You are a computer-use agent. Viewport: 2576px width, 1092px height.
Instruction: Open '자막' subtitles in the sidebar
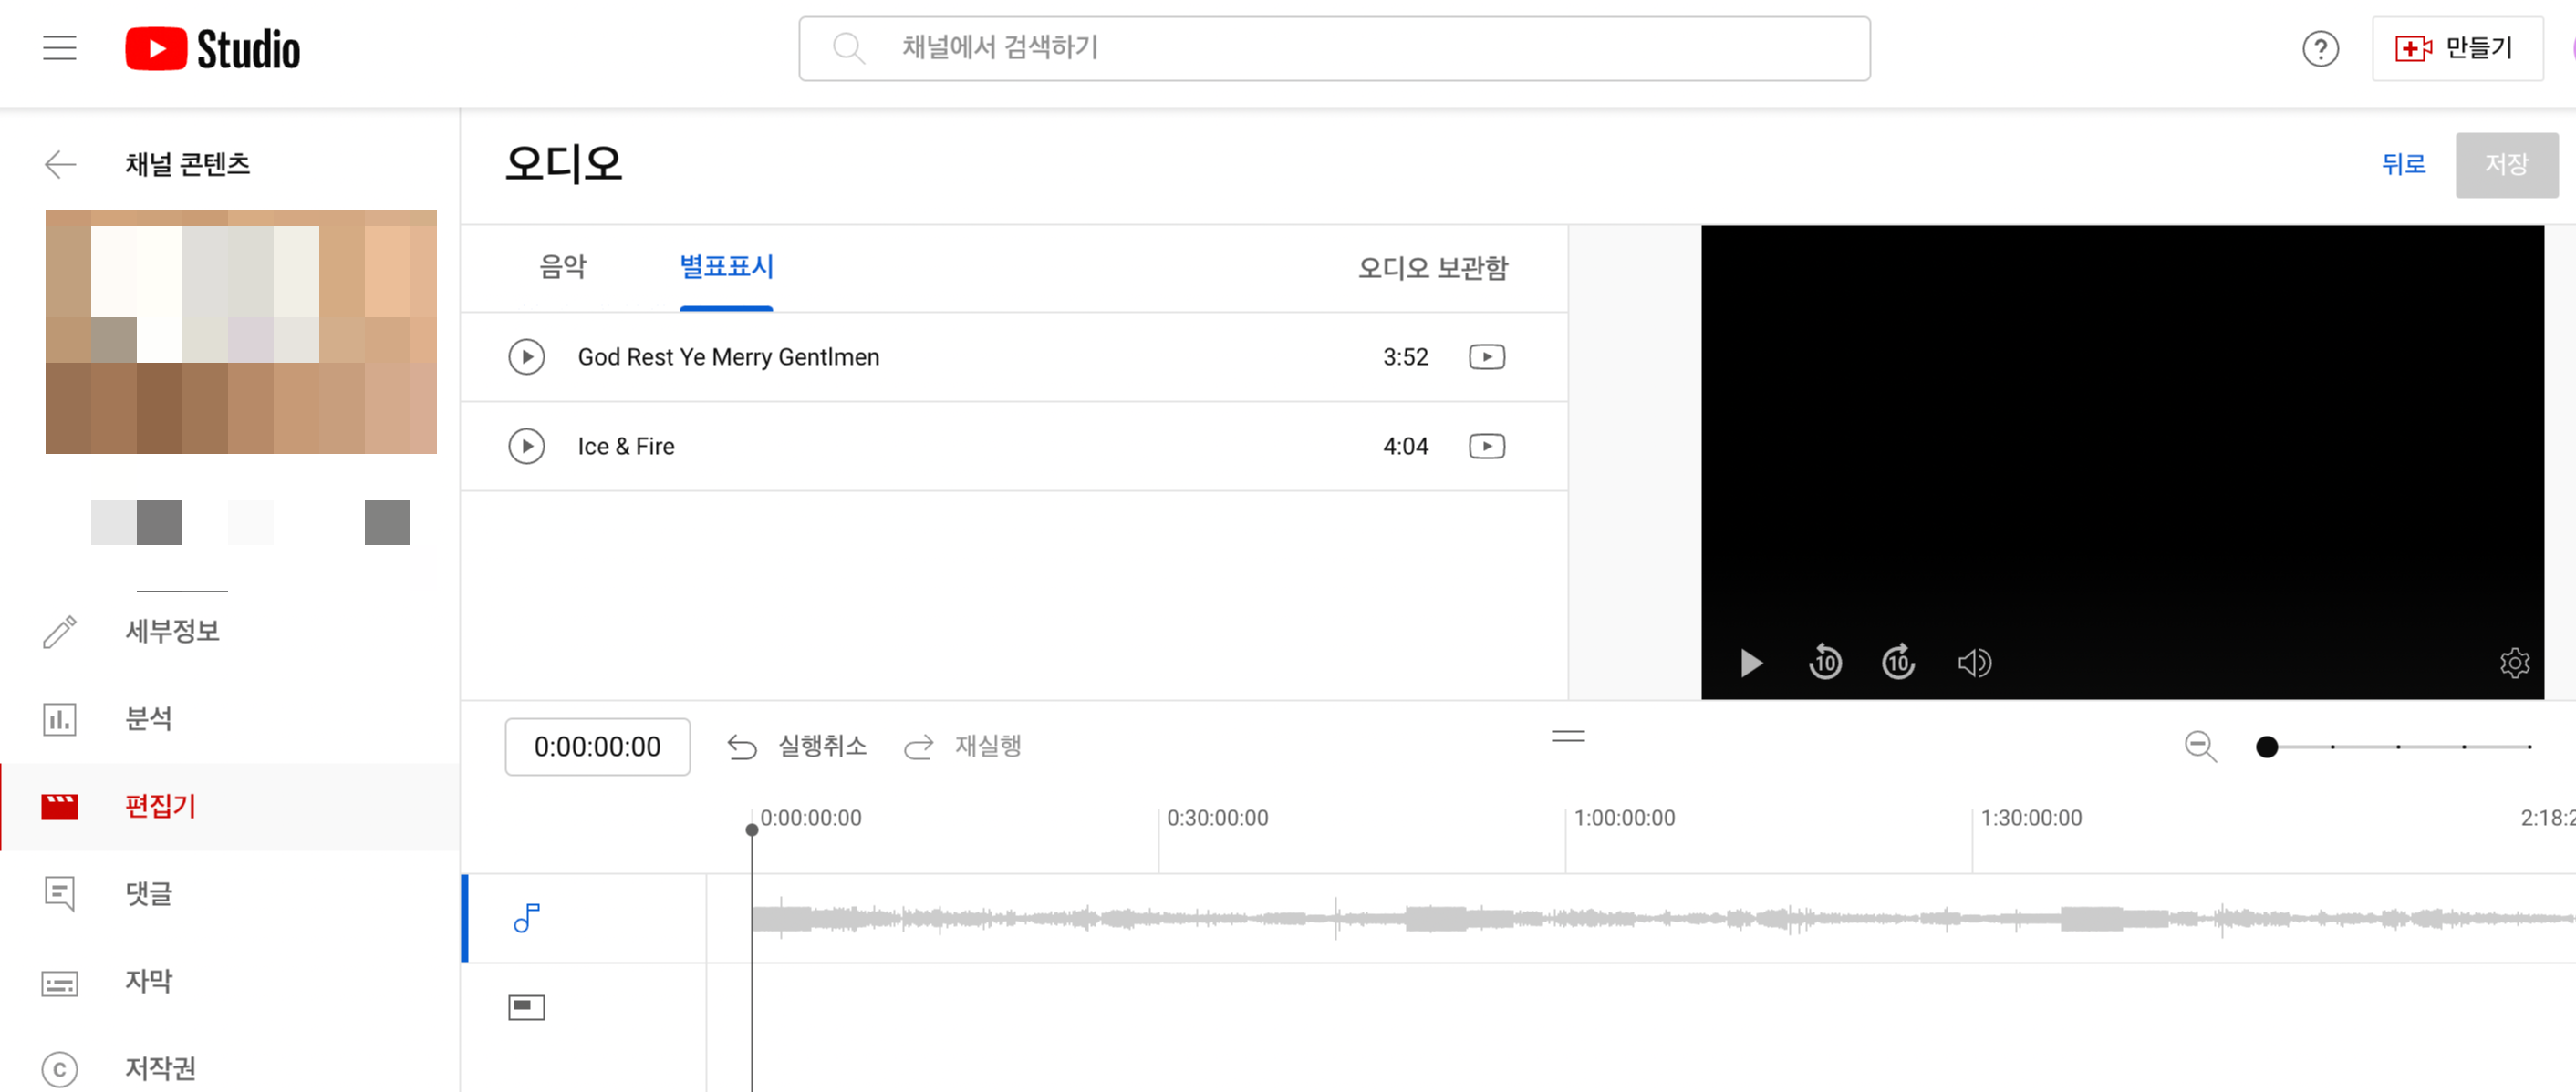click(x=230, y=981)
